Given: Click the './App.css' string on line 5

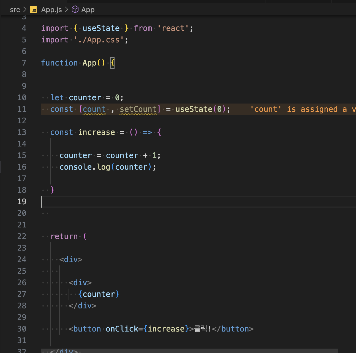Looking at the screenshot, I should (99, 40).
